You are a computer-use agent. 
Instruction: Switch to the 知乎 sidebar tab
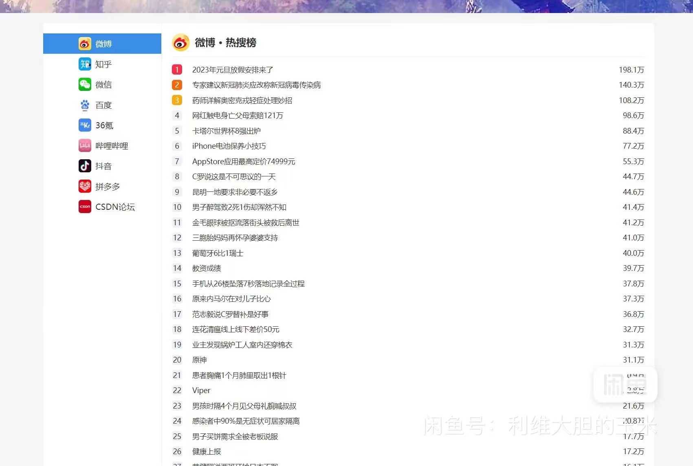point(102,64)
